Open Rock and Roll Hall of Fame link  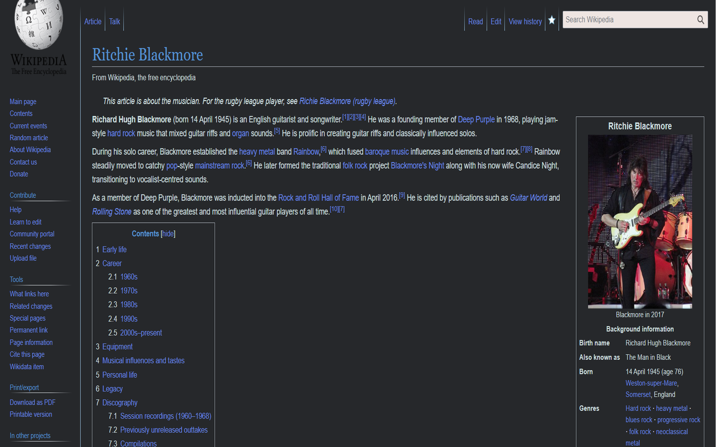[318, 197]
